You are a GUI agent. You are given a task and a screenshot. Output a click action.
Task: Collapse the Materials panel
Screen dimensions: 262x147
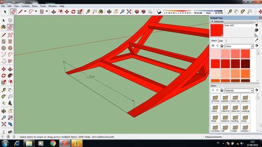point(212,21)
